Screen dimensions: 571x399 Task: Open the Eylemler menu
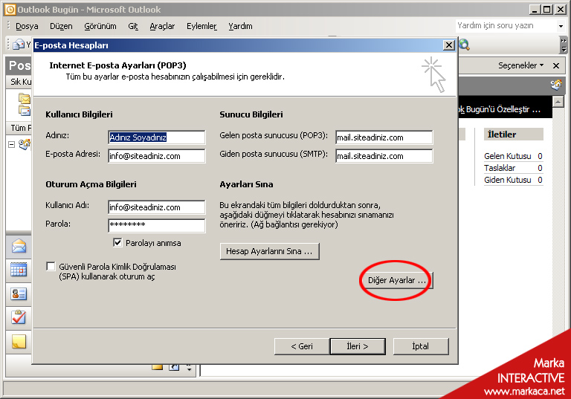[201, 26]
